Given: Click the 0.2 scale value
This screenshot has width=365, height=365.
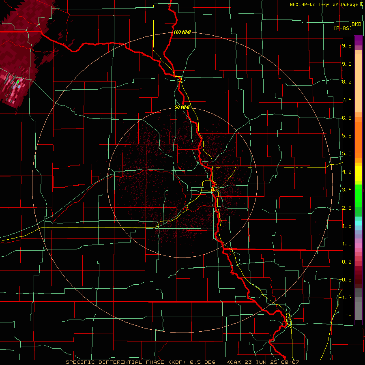Looking at the screenshot, I should [347, 262].
